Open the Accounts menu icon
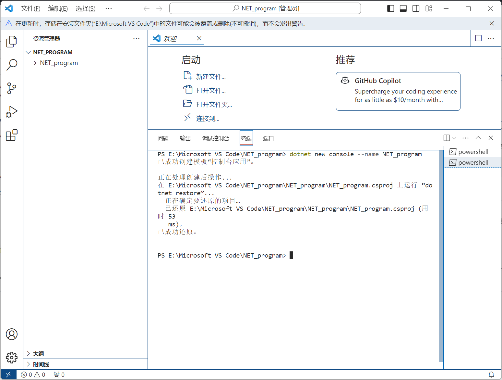Image resolution: width=502 pixels, height=380 pixels. tap(12, 334)
